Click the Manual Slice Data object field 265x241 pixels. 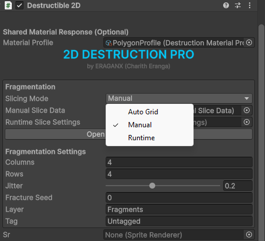click(x=179, y=110)
